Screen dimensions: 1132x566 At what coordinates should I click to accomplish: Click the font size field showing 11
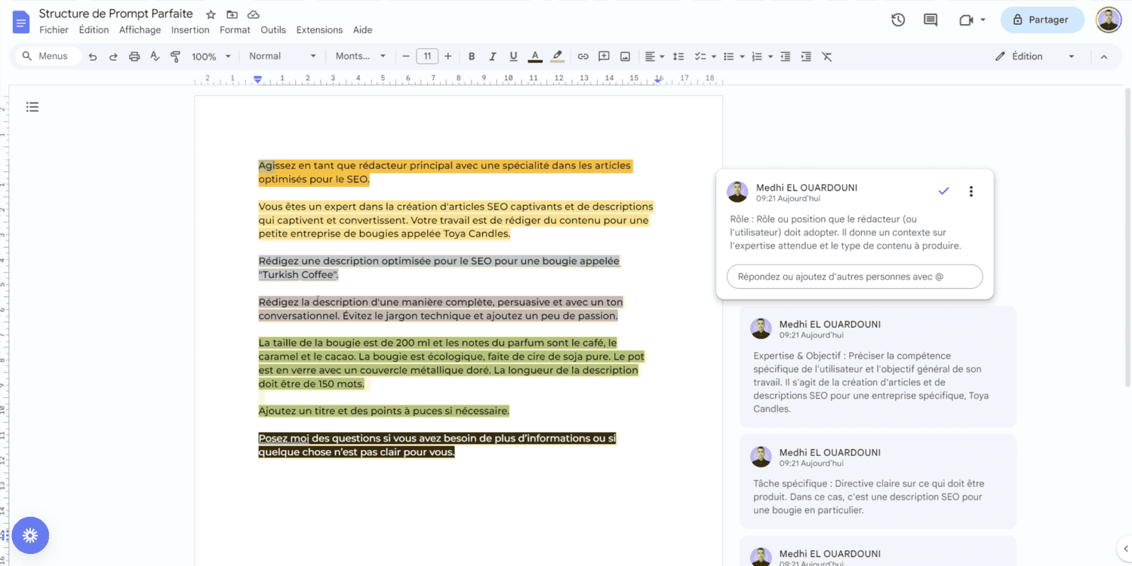pos(427,57)
